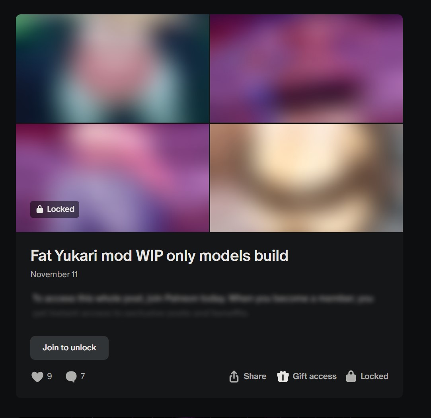Click the blurred locked post description text
The width and height of the screenshot is (431, 418).
coord(203,305)
